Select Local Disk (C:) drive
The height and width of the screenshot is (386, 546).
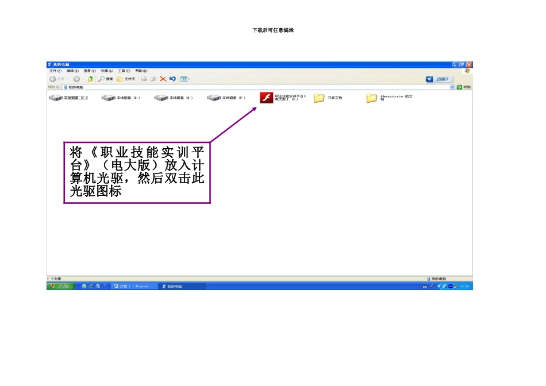pyautogui.click(x=68, y=98)
